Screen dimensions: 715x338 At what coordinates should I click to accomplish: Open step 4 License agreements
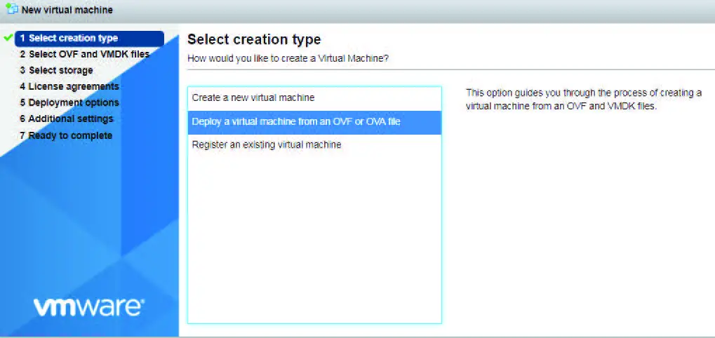(x=69, y=86)
